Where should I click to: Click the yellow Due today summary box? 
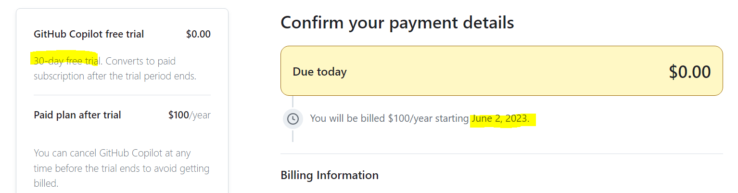tap(502, 71)
